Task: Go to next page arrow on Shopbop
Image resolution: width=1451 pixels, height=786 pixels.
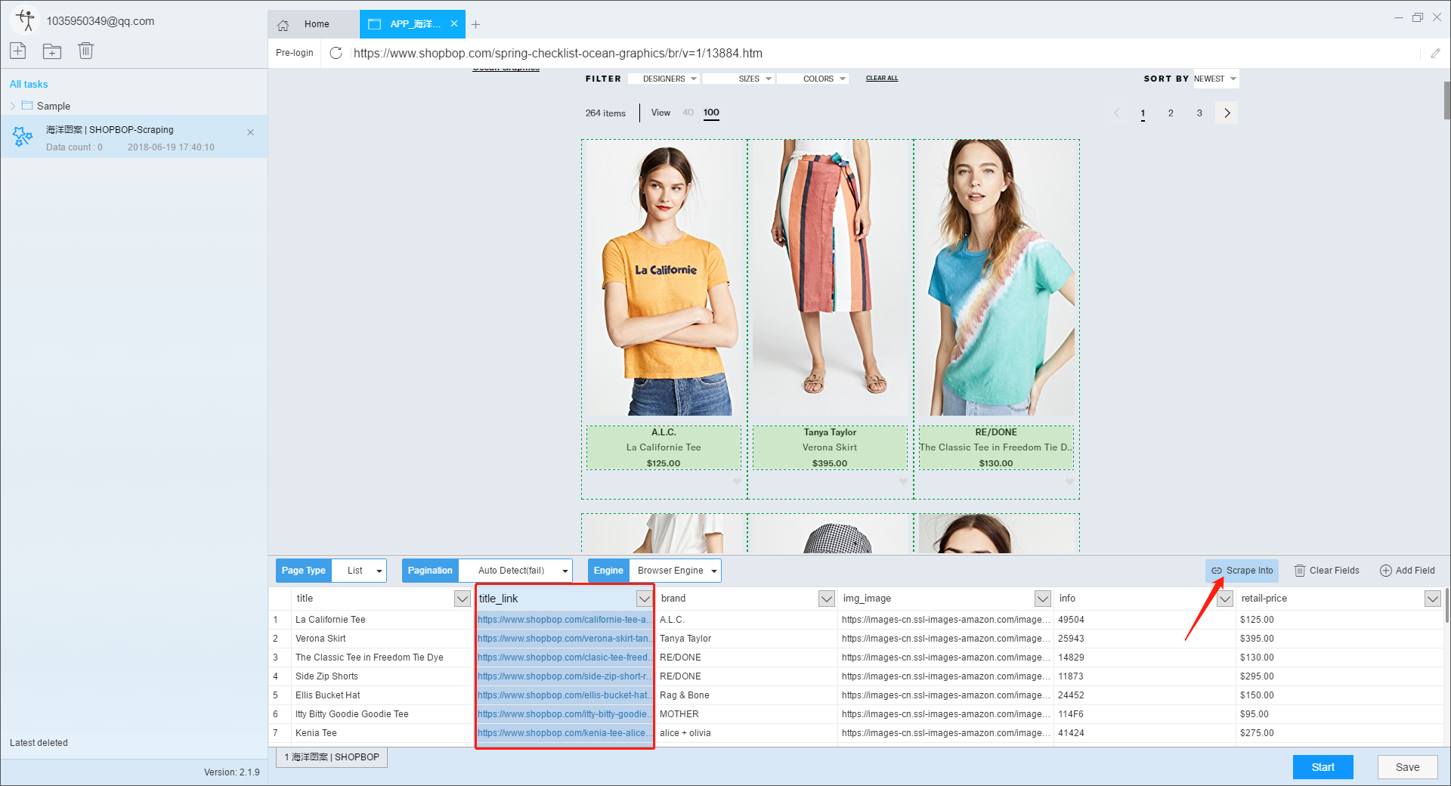Action: coord(1227,113)
